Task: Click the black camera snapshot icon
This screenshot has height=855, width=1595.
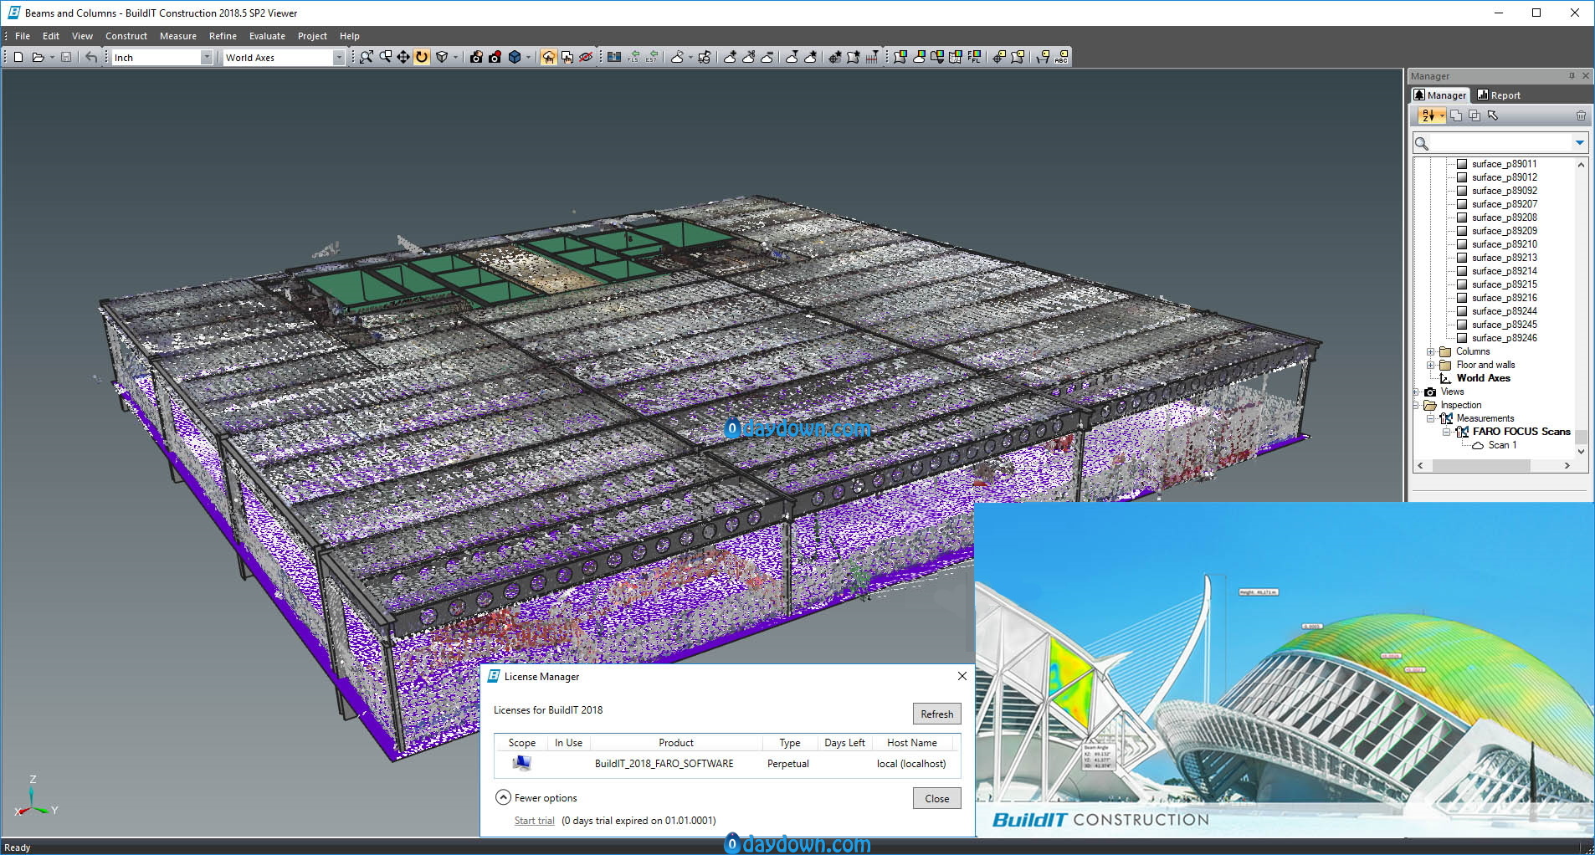Action: (476, 57)
